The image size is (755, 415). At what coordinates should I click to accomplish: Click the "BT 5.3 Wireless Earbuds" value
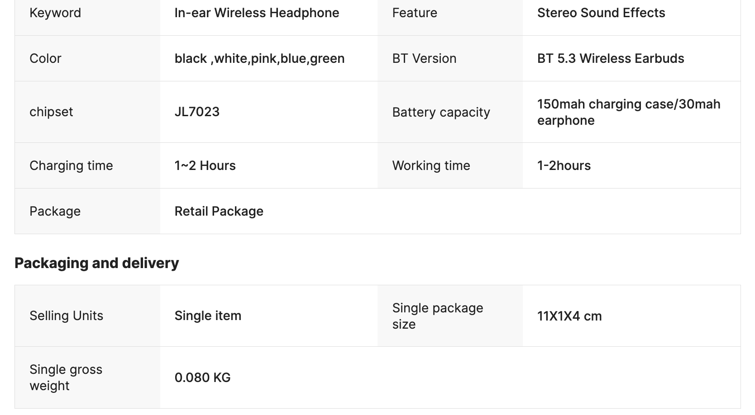pos(610,58)
